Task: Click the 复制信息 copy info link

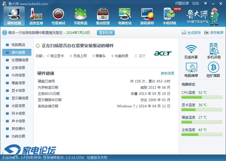Action: tap(168, 73)
